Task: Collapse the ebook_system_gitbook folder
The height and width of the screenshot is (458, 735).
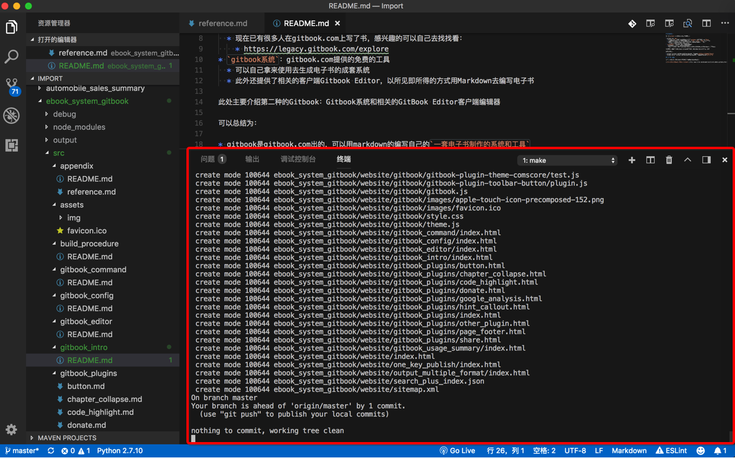Action: tap(103, 101)
